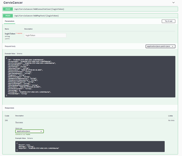Click the response JSON example block
The image size is (182, 156).
[90, 146]
